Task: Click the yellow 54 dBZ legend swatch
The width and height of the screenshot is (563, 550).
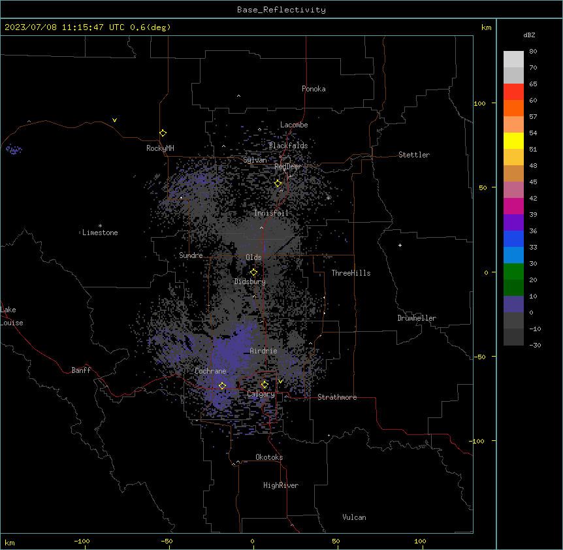Action: pyautogui.click(x=513, y=140)
